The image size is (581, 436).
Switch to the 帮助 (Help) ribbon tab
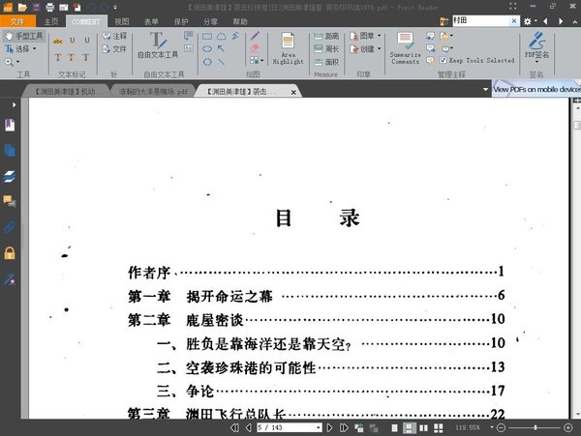240,22
